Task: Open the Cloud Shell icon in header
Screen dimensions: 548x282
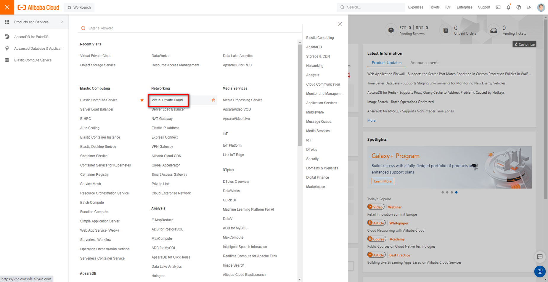Action: tap(498, 7)
